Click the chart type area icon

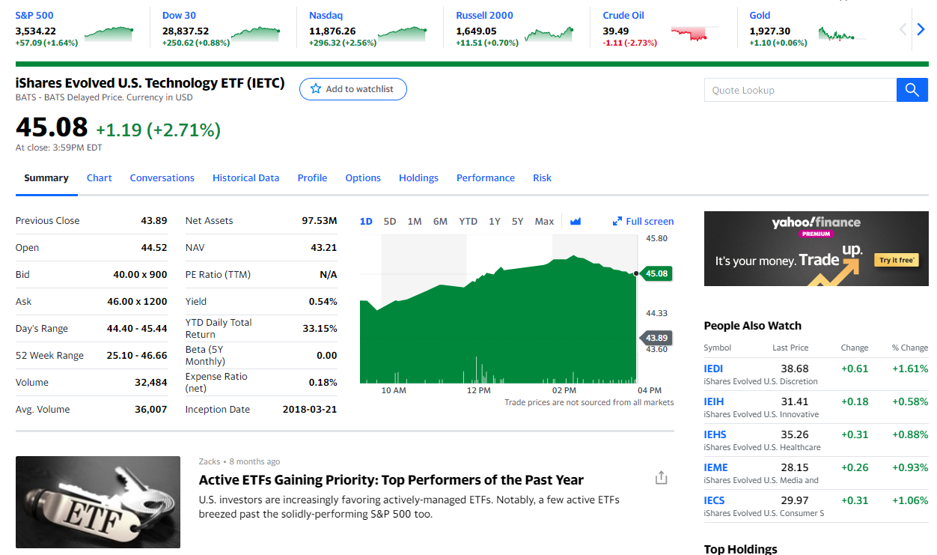point(576,221)
